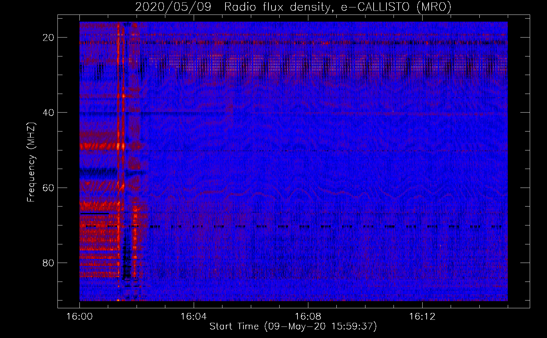
Task: Click the 'Start Time (09-May-20 15:59:37)' axis label
Action: (293, 327)
